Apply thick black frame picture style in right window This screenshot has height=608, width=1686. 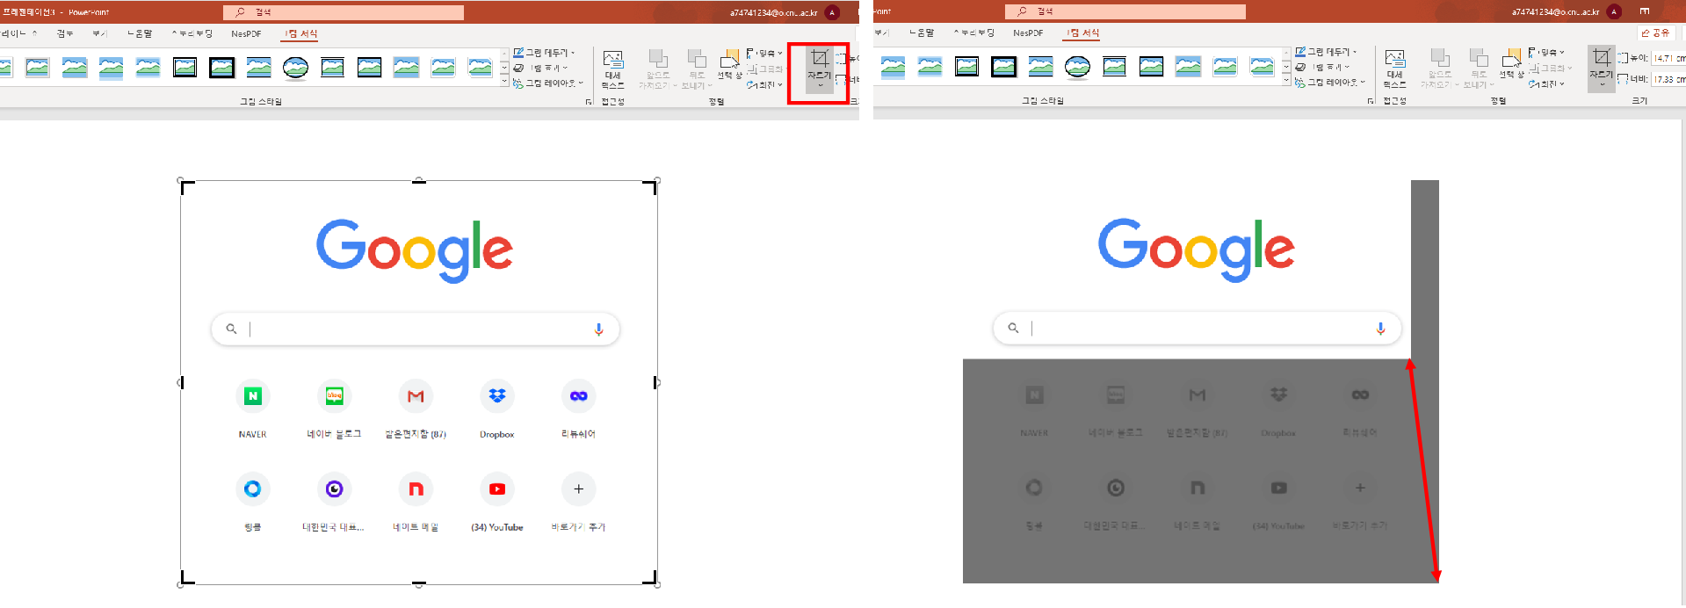coord(1003,67)
